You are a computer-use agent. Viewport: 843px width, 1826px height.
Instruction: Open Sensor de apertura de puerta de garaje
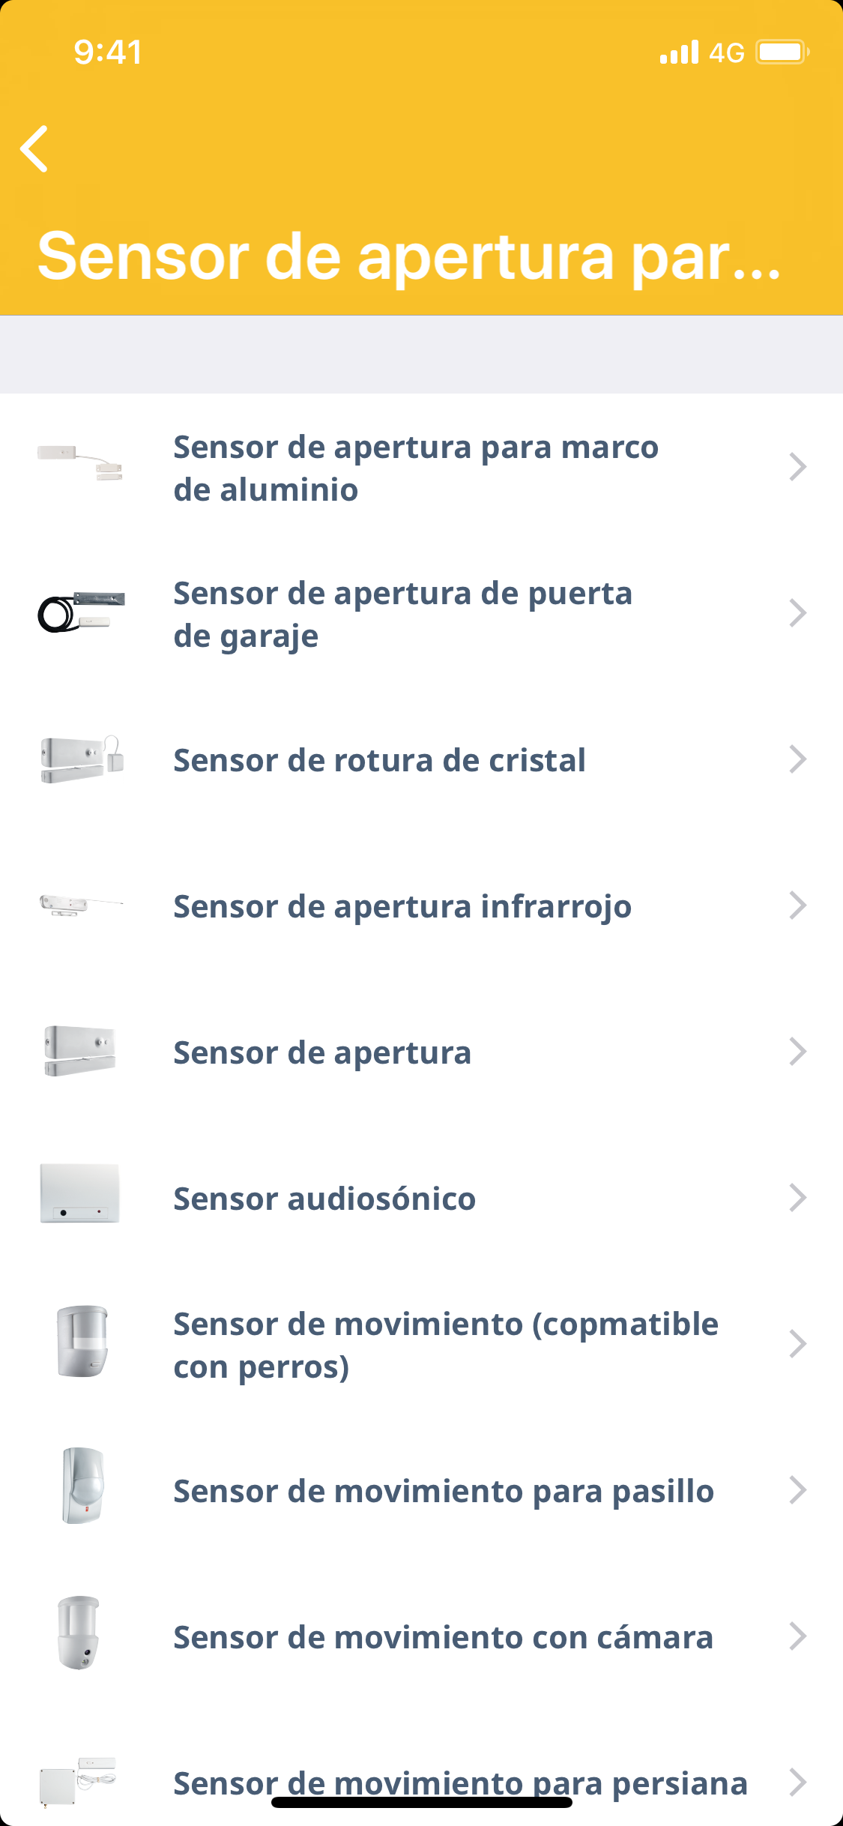pos(403,615)
